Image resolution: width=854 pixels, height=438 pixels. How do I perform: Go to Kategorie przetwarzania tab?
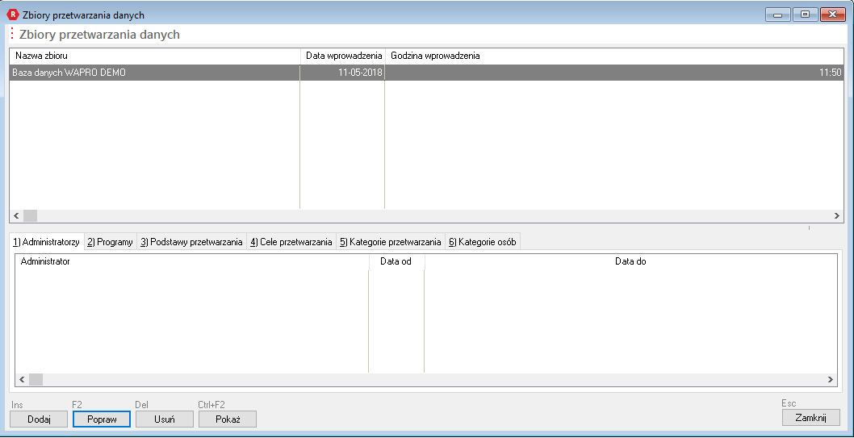tap(391, 242)
